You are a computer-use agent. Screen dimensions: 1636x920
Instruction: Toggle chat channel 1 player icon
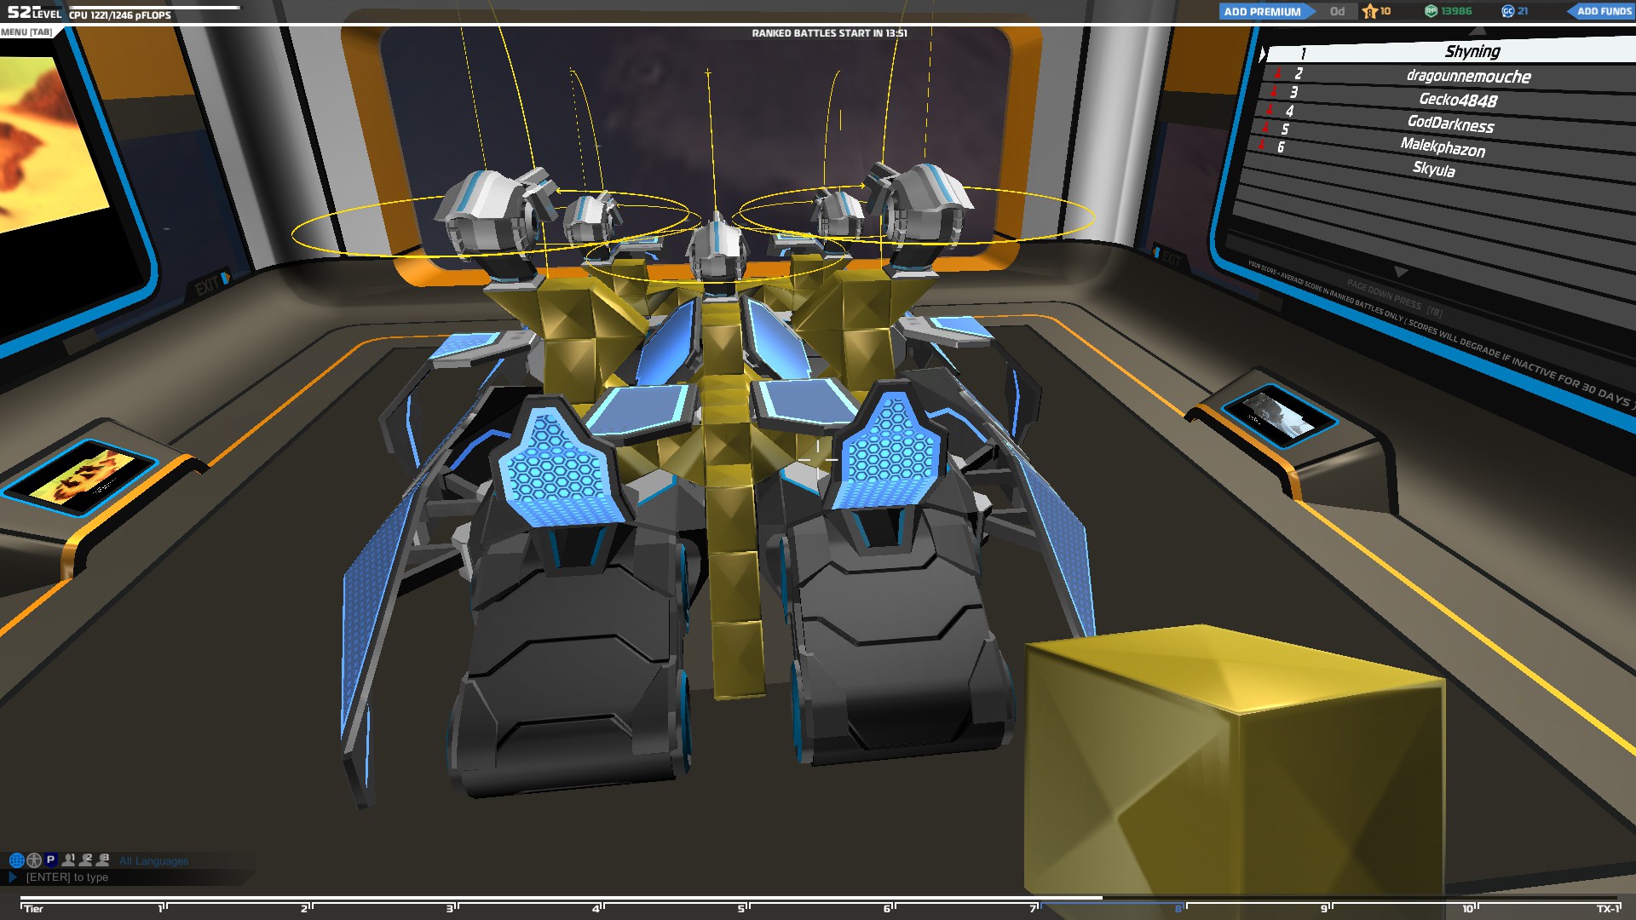coord(68,860)
